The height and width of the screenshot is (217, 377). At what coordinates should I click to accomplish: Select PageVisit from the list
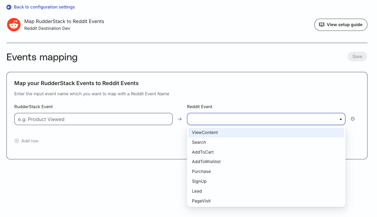tap(266, 201)
